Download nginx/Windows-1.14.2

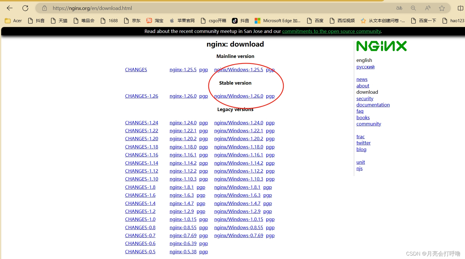(238, 163)
